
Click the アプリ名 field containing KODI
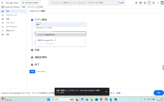click(60, 24)
